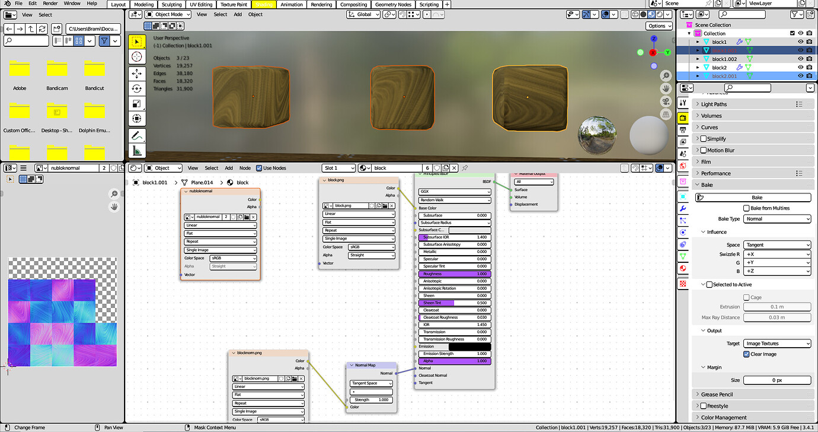Enable Bake from Multires

[746, 208]
